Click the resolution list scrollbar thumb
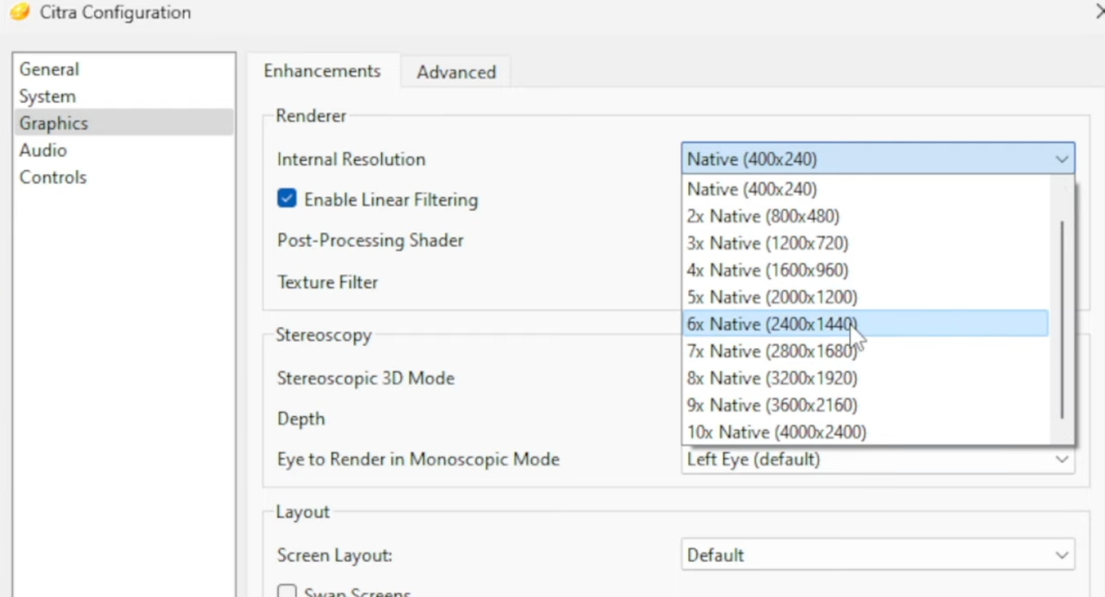Image resolution: width=1105 pixels, height=597 pixels. (1061, 319)
